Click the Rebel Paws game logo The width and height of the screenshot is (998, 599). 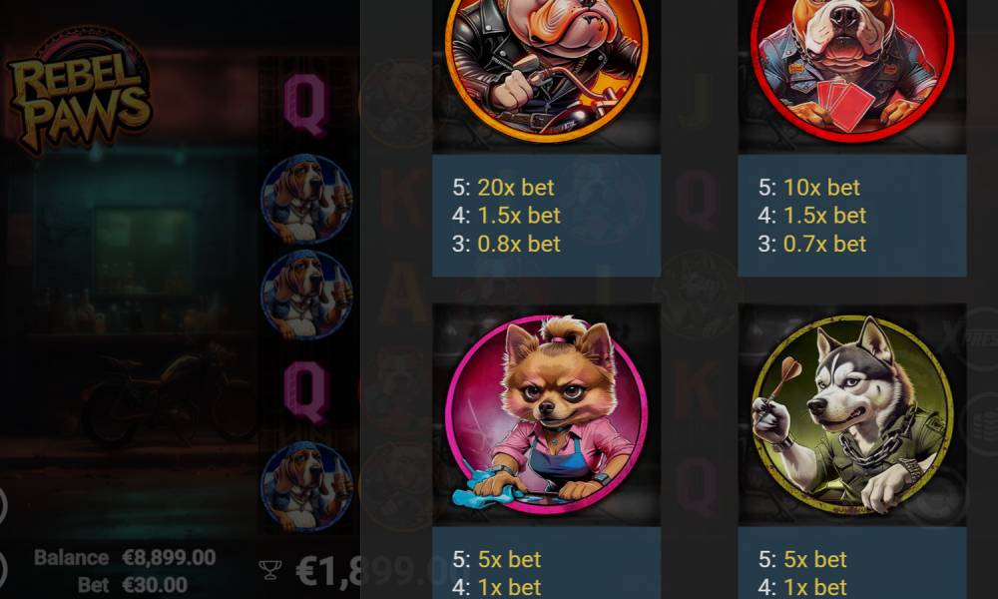click(79, 91)
